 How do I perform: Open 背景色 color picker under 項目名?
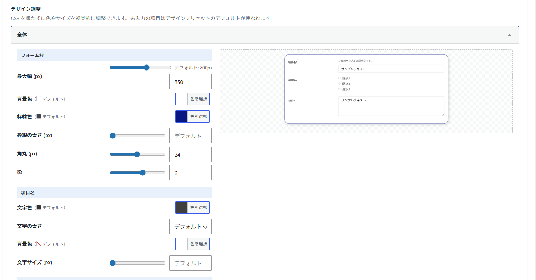click(192, 244)
